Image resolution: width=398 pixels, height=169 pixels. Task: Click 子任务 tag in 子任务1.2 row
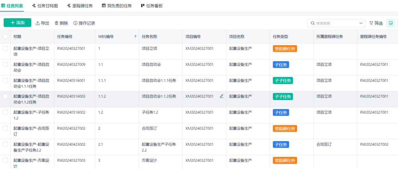pos(281,112)
